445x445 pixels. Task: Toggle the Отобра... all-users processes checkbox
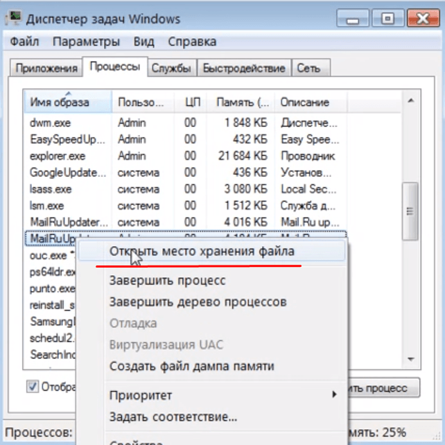33,386
